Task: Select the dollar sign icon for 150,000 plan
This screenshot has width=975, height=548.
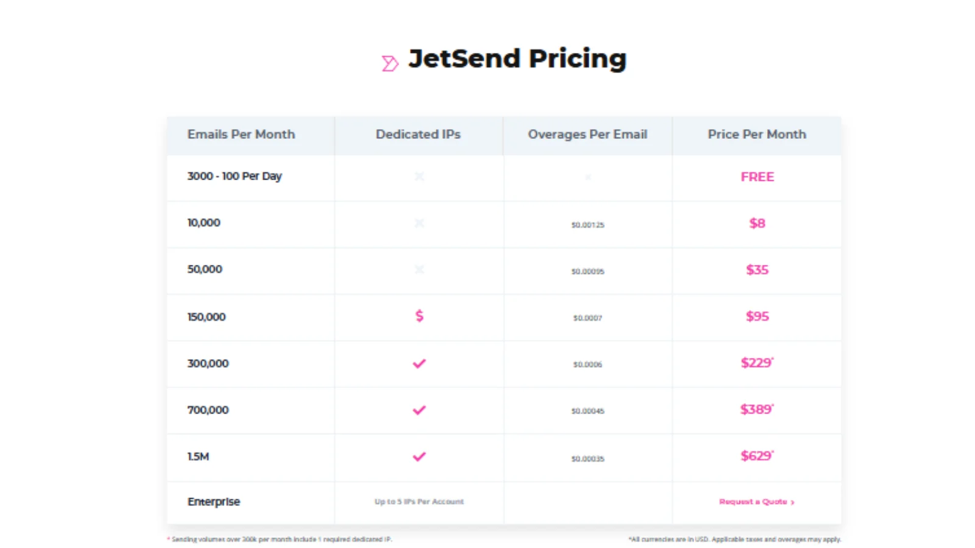Action: click(419, 317)
